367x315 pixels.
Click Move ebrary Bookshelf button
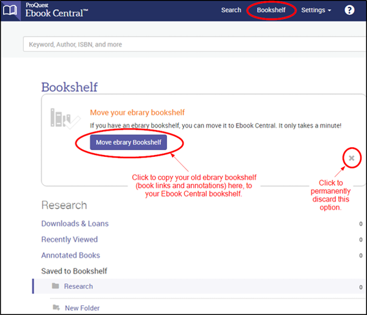coord(128,142)
